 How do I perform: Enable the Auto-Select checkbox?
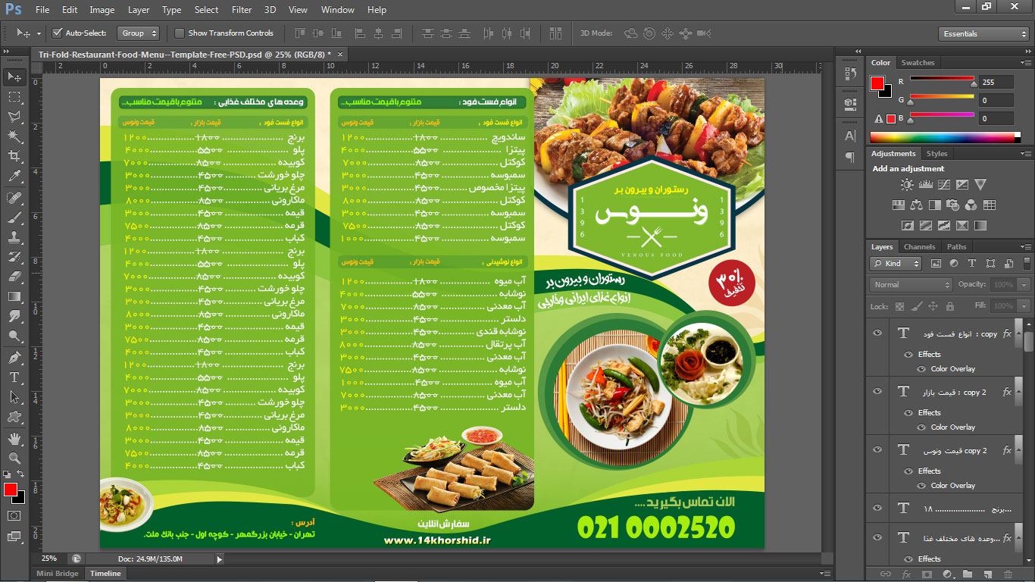pos(58,33)
